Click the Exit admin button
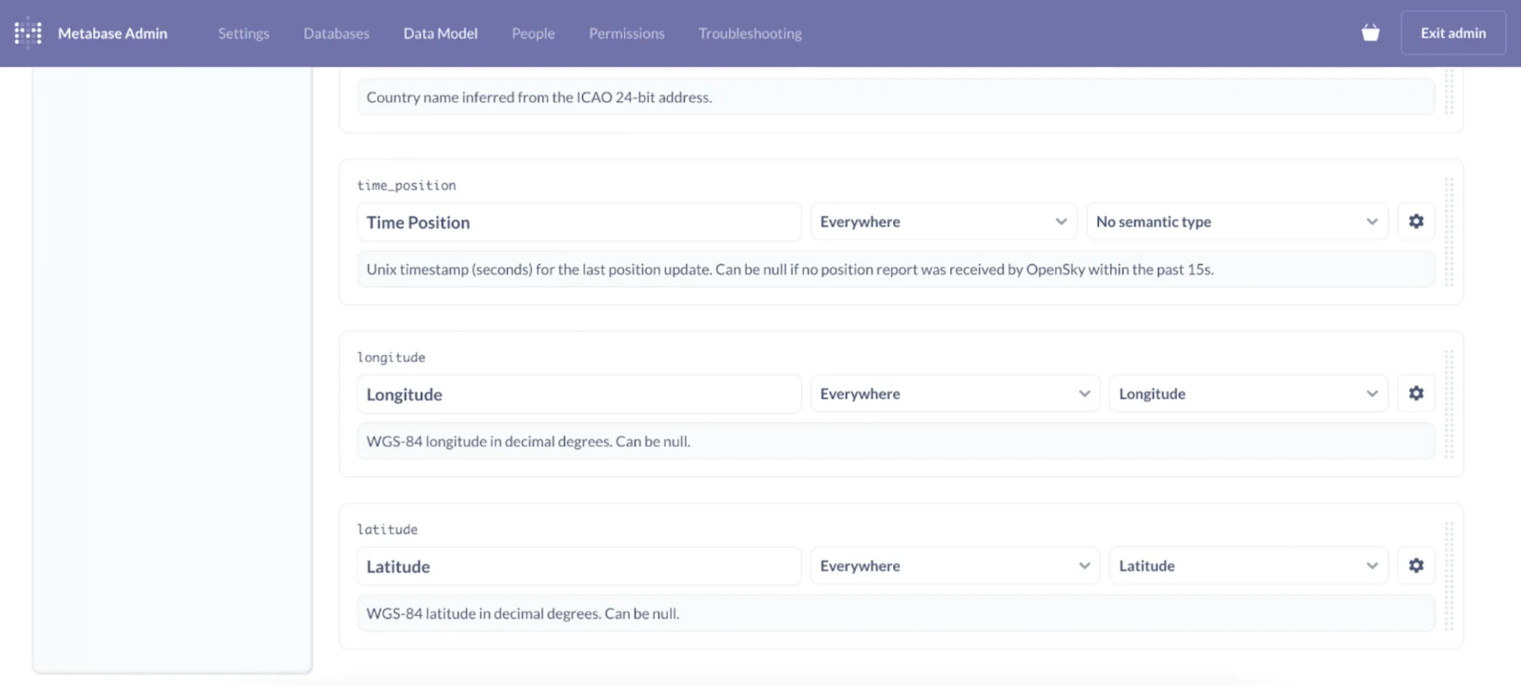 coord(1452,32)
